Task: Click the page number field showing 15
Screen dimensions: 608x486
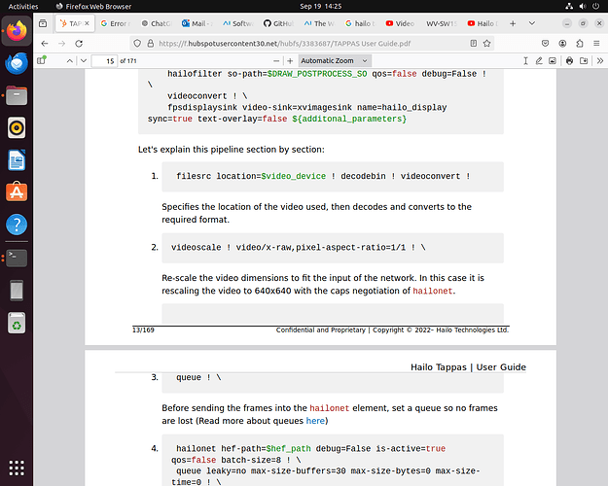Action: point(104,61)
